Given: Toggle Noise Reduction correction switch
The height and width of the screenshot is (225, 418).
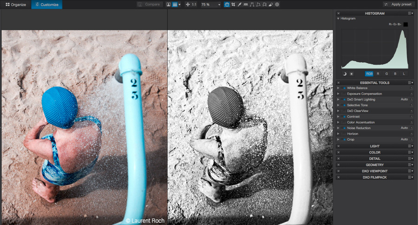Looking at the screenshot, I should click(344, 128).
